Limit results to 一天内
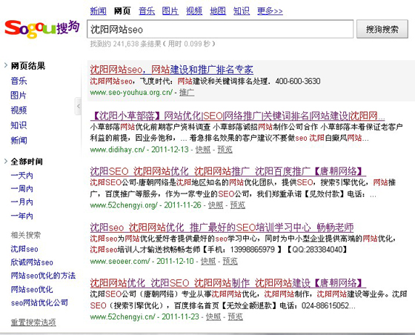Viewport: 415px width, 335px height. [x=22, y=175]
